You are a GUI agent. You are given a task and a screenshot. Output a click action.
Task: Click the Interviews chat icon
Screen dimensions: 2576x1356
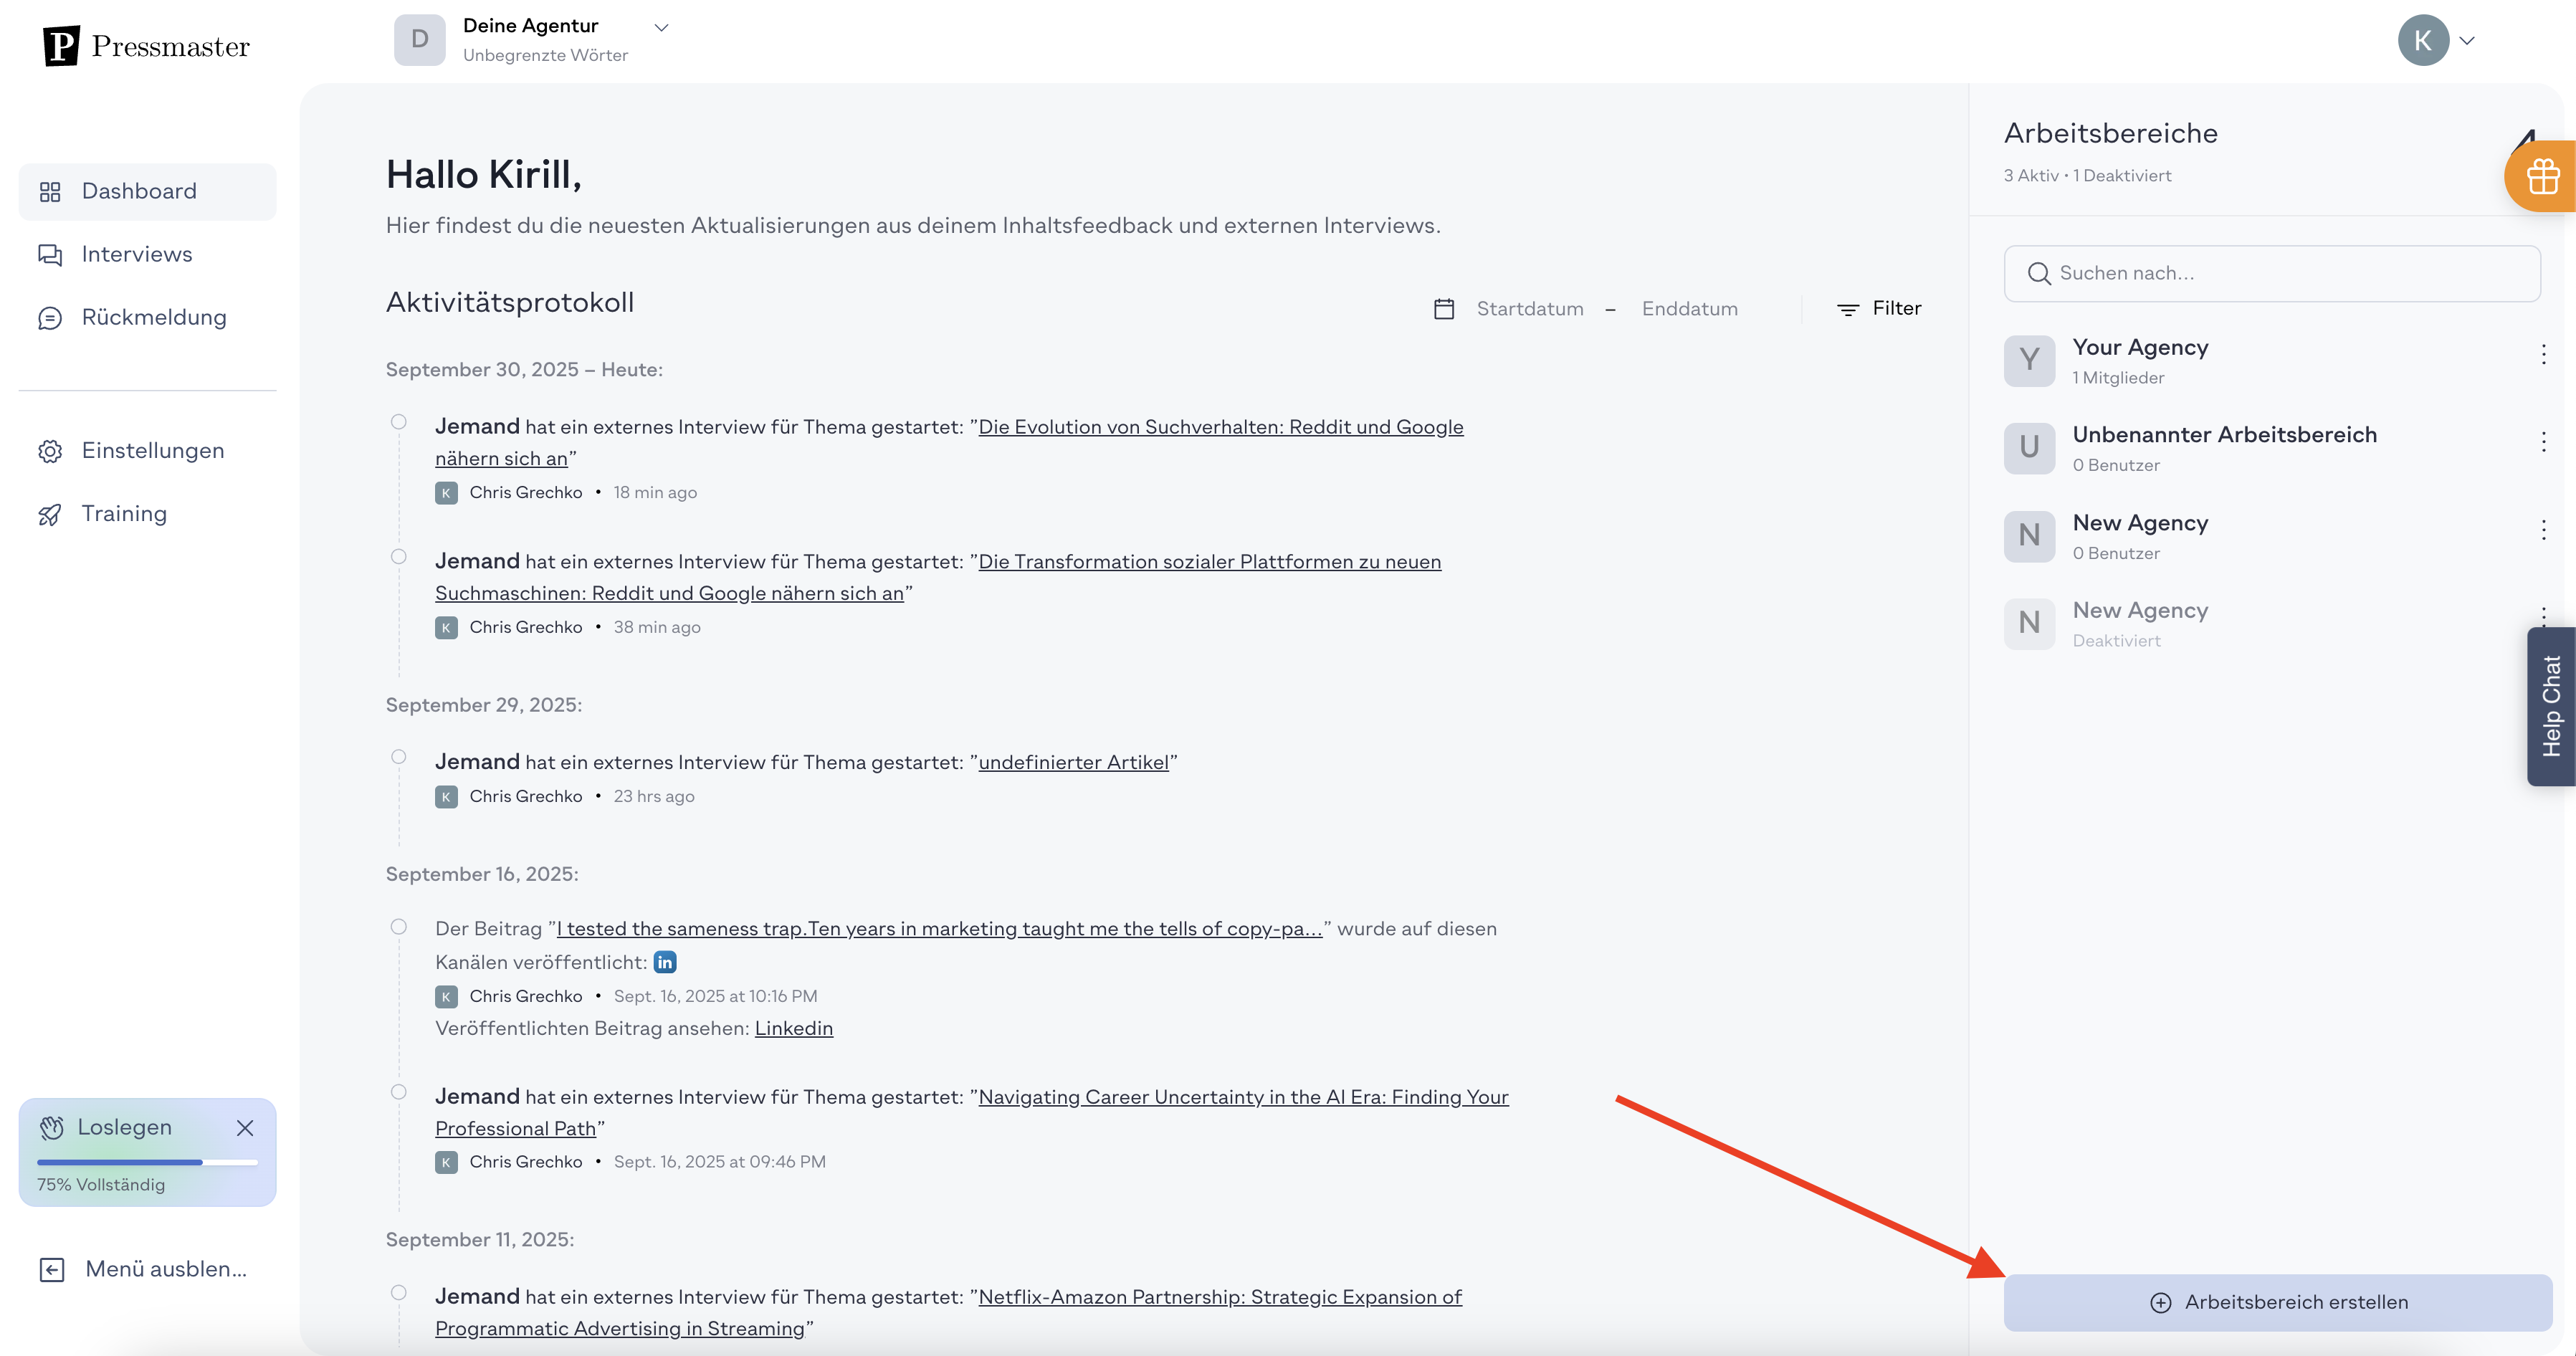(x=50, y=255)
